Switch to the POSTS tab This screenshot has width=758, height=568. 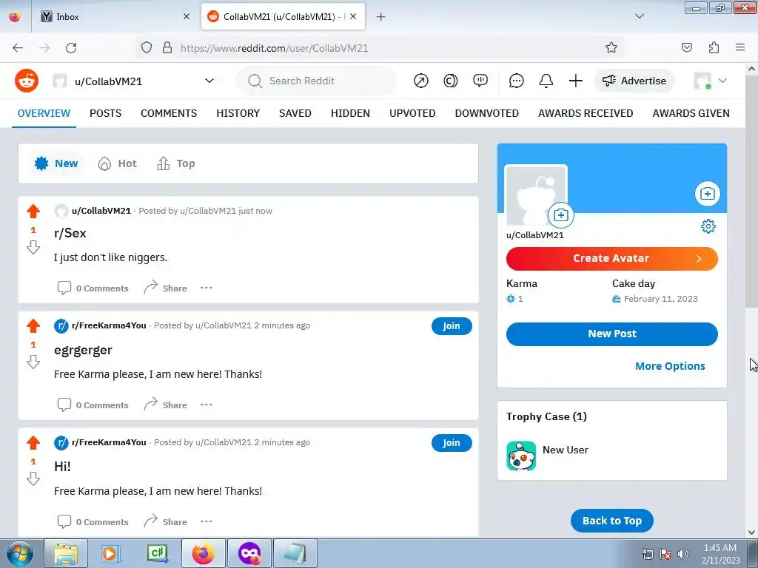pyautogui.click(x=105, y=113)
